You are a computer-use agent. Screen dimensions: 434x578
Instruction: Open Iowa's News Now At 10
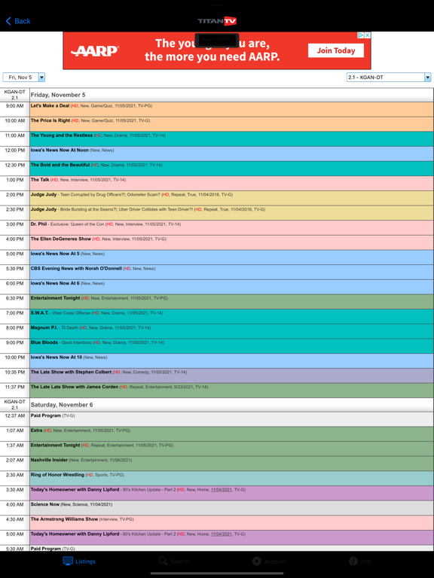231,361
